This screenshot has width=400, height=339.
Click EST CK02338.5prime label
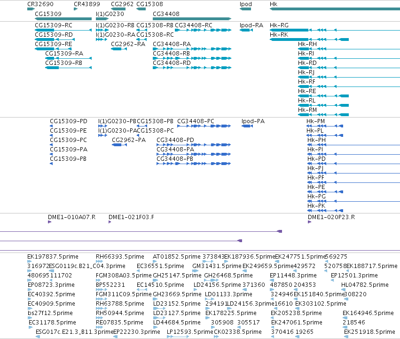(238, 332)
